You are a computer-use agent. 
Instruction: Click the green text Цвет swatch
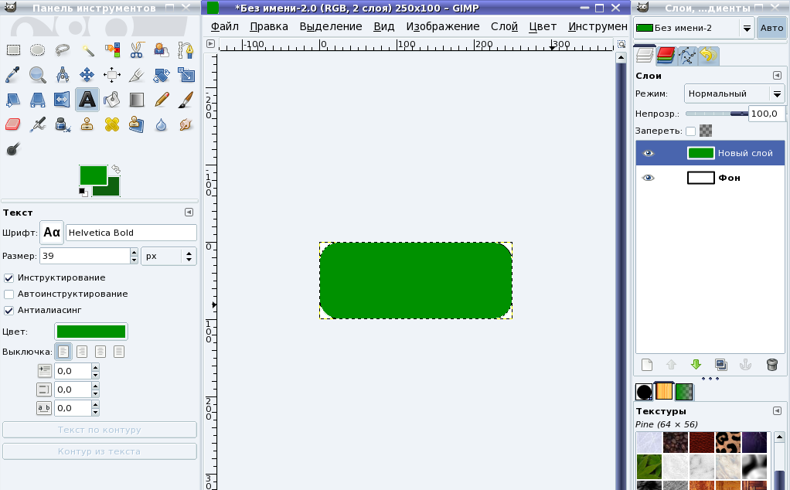(90, 332)
